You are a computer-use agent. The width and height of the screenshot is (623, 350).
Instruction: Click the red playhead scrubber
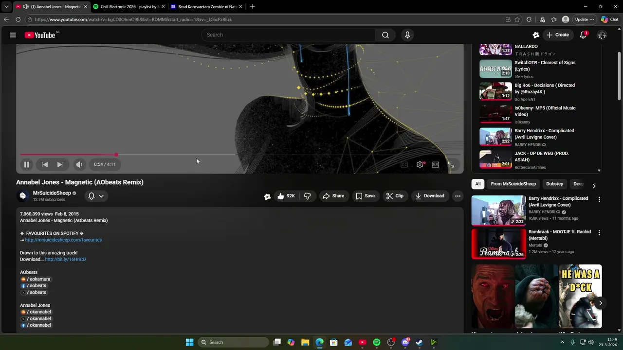click(x=116, y=155)
